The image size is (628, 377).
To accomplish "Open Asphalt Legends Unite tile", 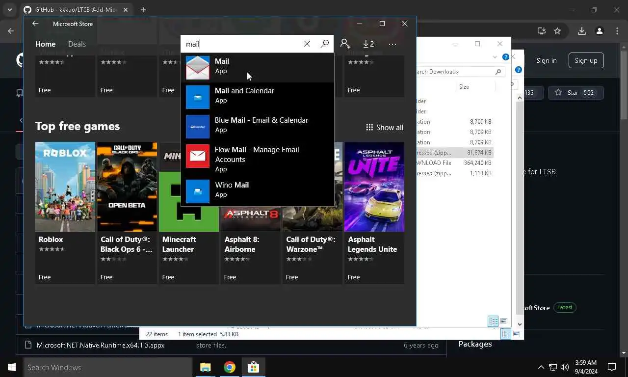I will coord(374,213).
